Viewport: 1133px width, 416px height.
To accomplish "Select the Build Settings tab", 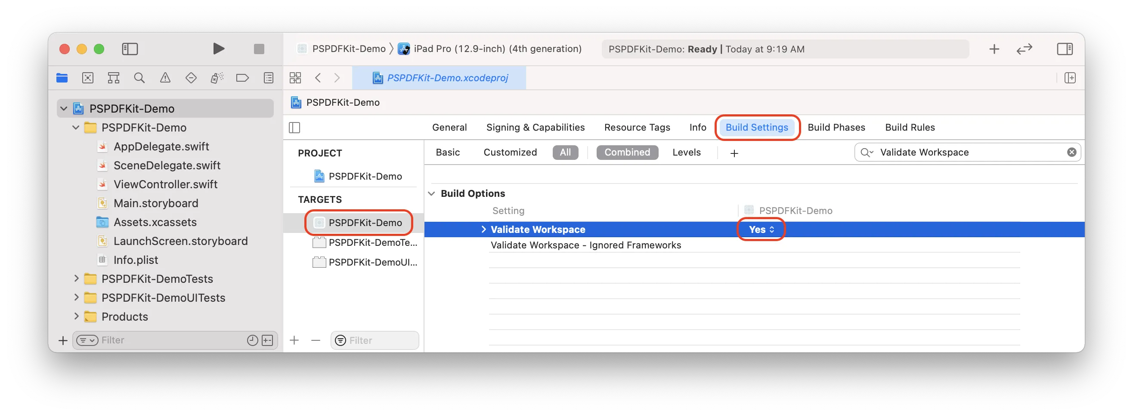I will 756,127.
